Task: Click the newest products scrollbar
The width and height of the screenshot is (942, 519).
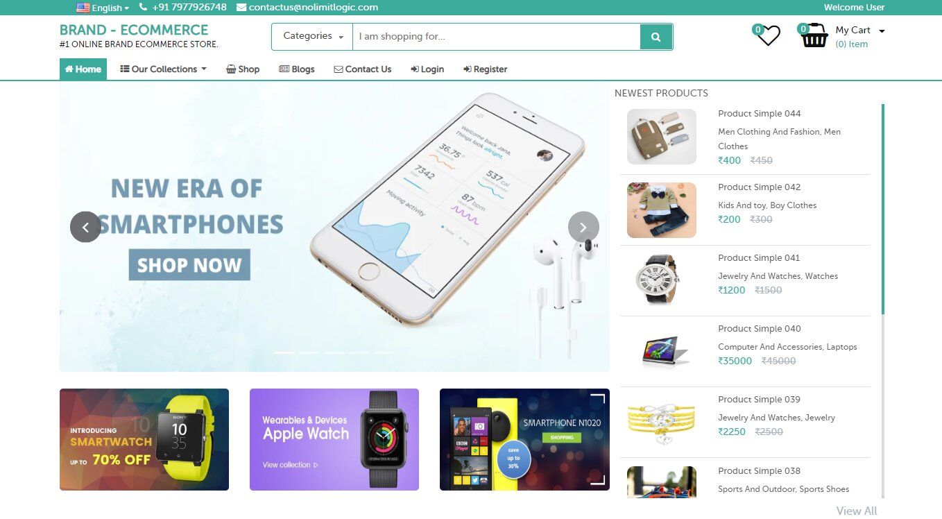Action: click(x=883, y=300)
